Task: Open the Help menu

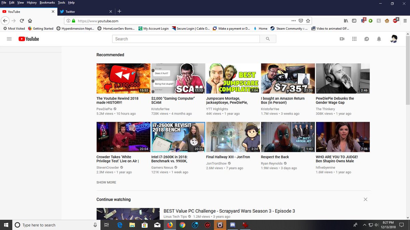Action: (71, 2)
